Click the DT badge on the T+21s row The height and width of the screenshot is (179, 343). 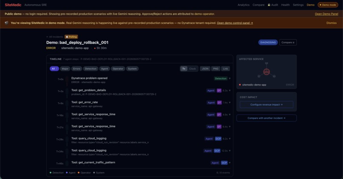pos(219,127)
